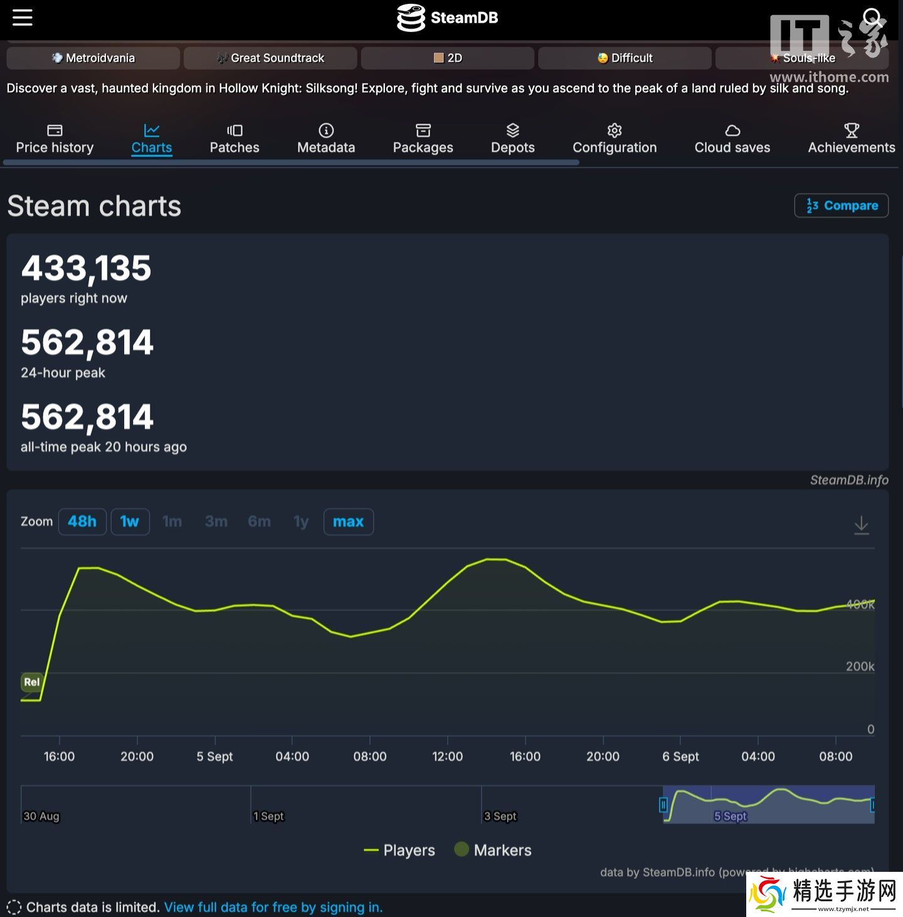Set chart zoom to 1w
The image size is (903, 917).
tap(130, 522)
